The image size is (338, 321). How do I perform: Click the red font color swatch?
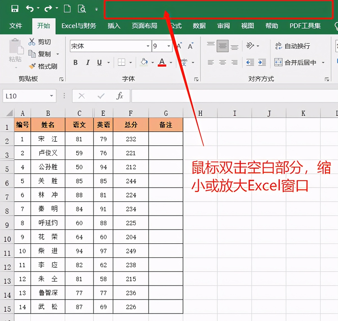point(162,65)
